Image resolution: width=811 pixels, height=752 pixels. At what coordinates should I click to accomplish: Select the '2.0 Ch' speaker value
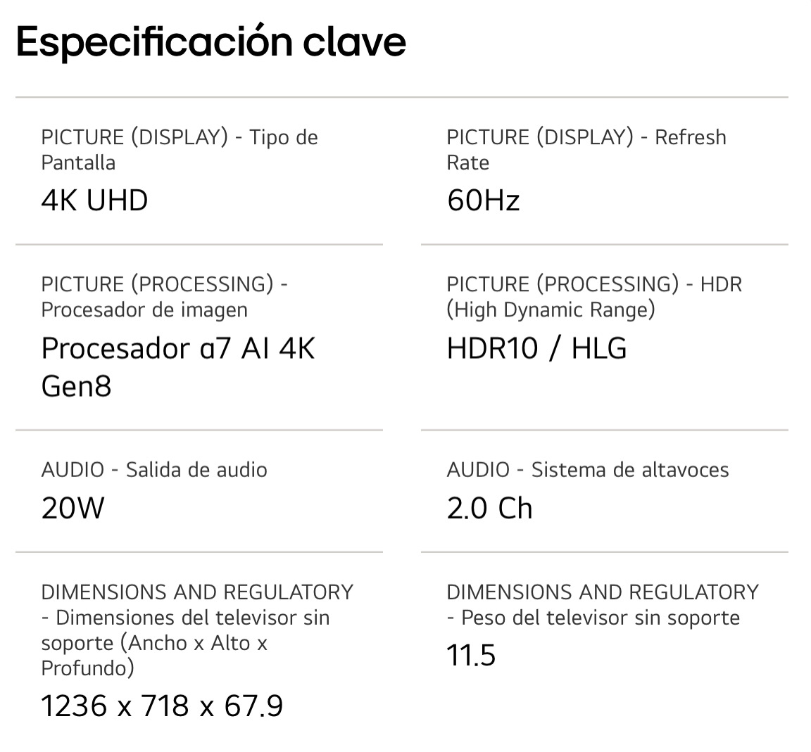[x=489, y=508]
